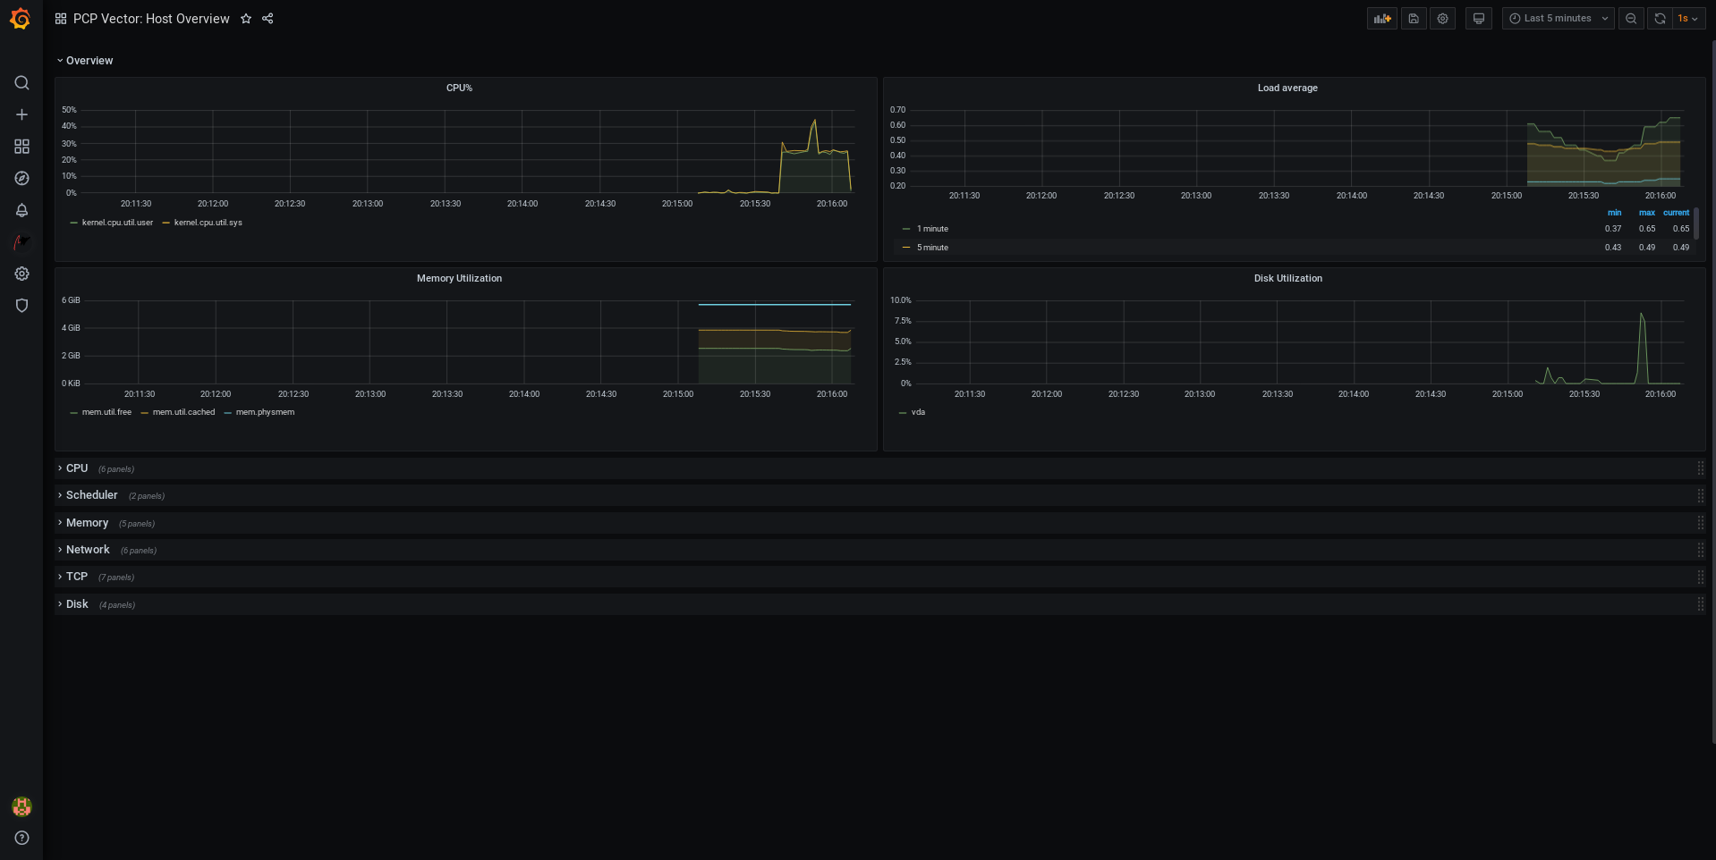
Task: Open the Memory Utilization panel title menu
Action: [x=459, y=278]
